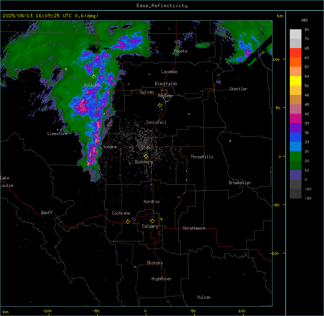Click the yellow diamond marker between Olds and Didsbury
324x316 pixels.
pyautogui.click(x=146, y=156)
